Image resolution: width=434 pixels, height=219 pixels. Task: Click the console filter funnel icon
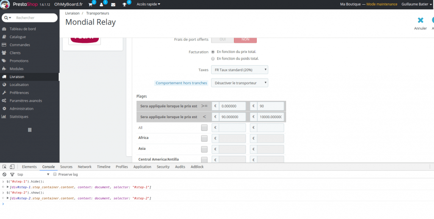point(12,175)
